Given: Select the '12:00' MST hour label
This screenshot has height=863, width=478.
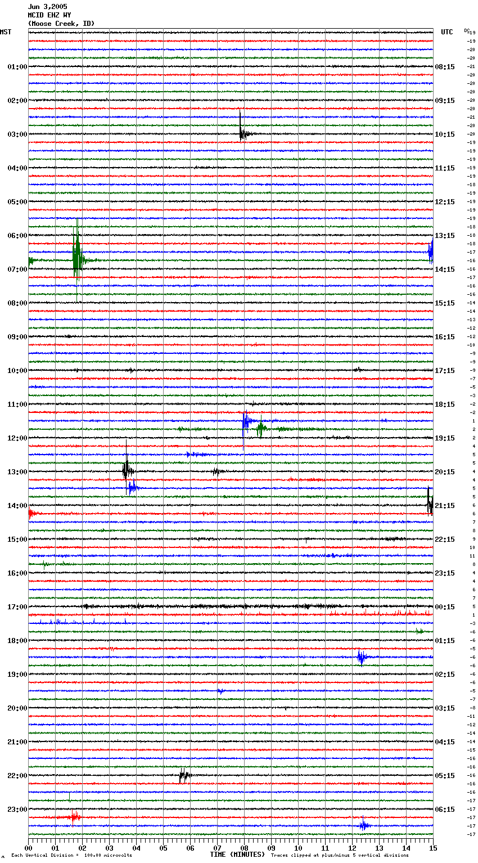Looking at the screenshot, I should click(17, 438).
